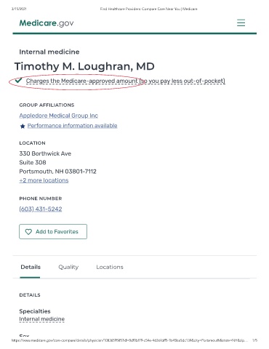Click Charges the Medicare-approved amount tooltip text
Viewport: 269px width, 349px height.
[x=126, y=81]
